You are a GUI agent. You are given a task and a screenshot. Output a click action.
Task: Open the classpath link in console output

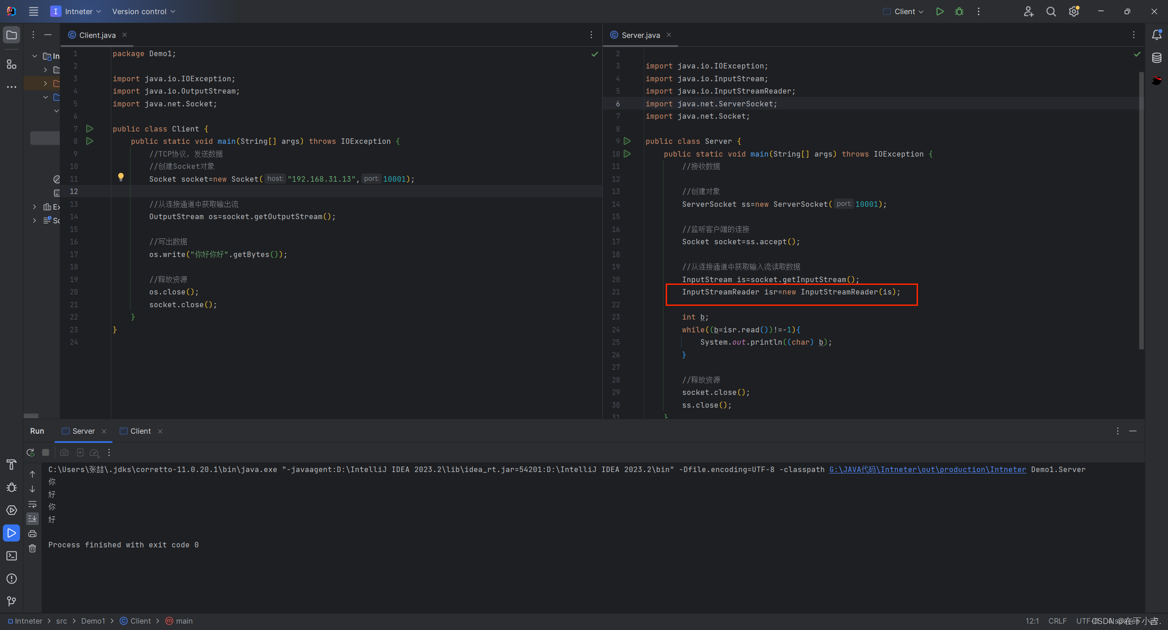tap(928, 469)
